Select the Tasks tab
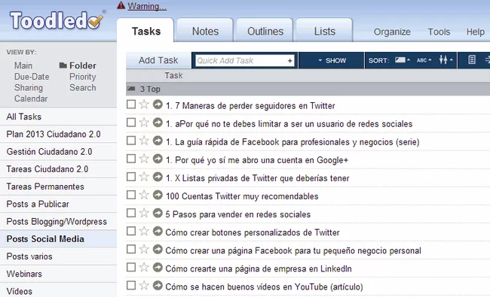 pyautogui.click(x=146, y=32)
